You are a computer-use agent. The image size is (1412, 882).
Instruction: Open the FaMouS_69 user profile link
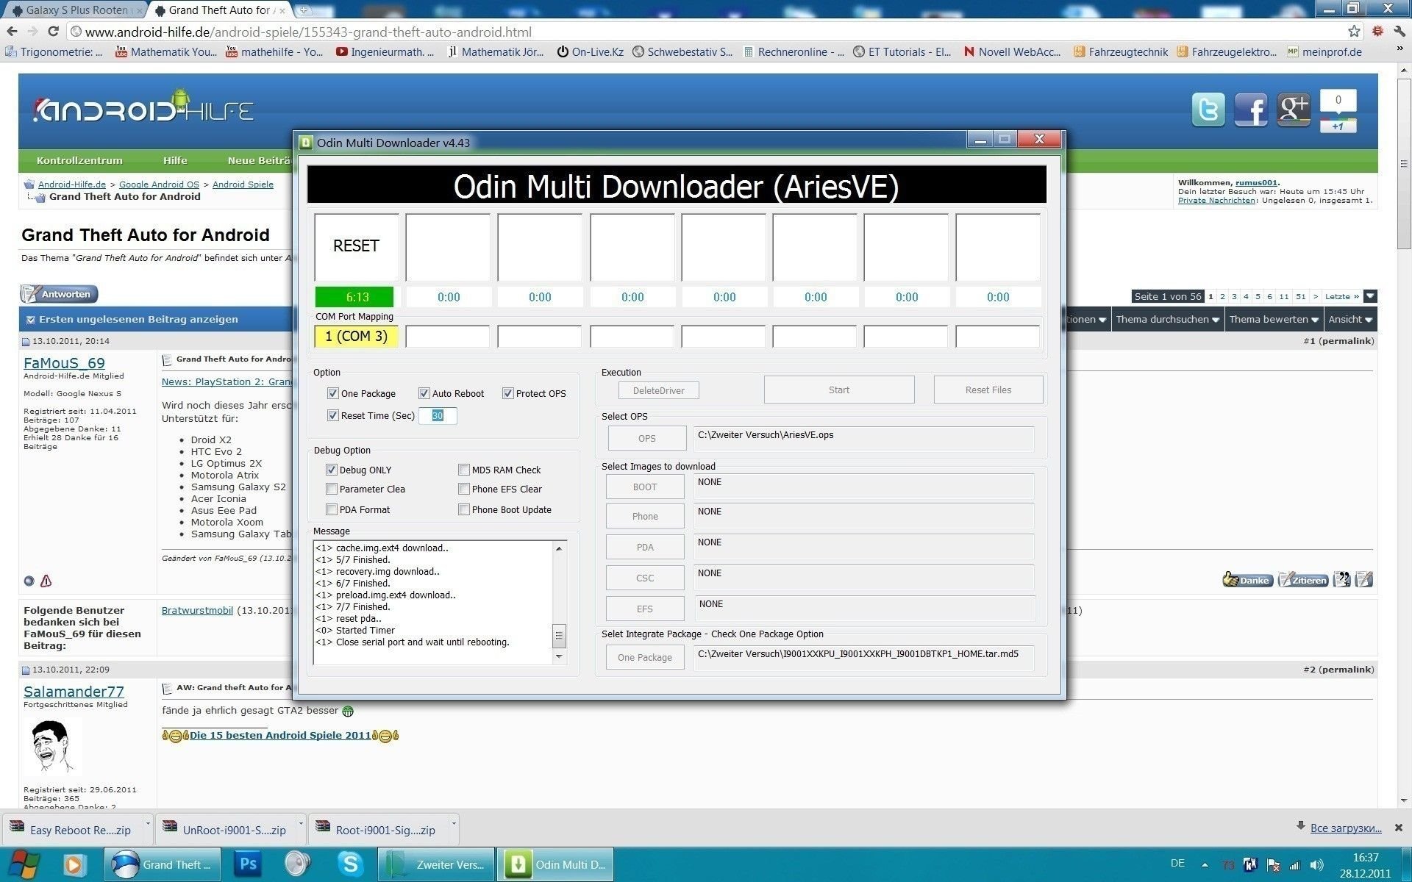coord(64,362)
